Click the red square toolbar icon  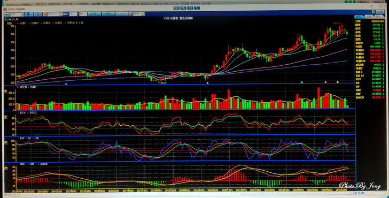pos(131,14)
